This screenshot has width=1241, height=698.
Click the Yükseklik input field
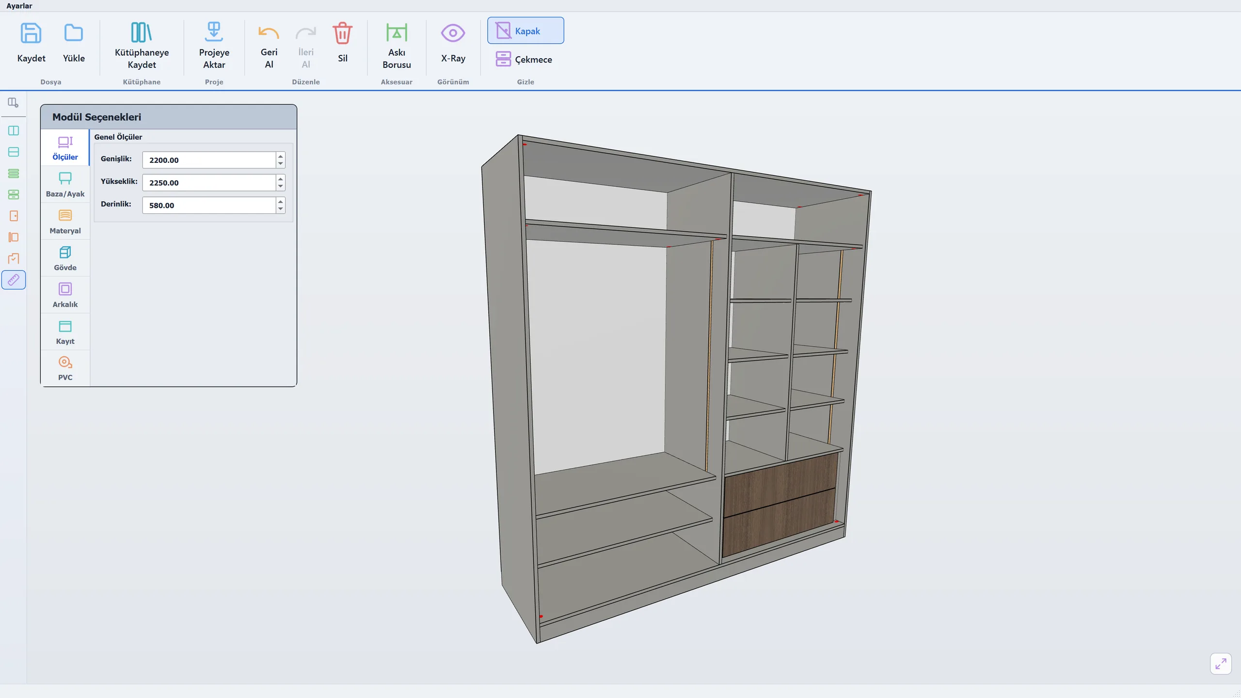click(209, 183)
